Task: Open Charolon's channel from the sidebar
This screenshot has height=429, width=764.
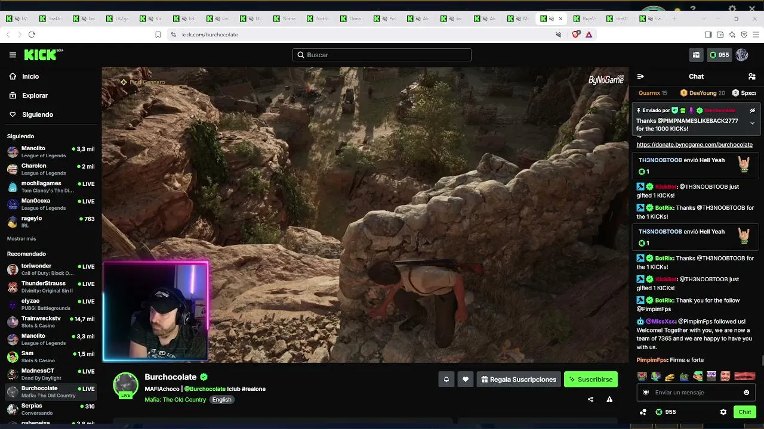Action: pyautogui.click(x=51, y=169)
